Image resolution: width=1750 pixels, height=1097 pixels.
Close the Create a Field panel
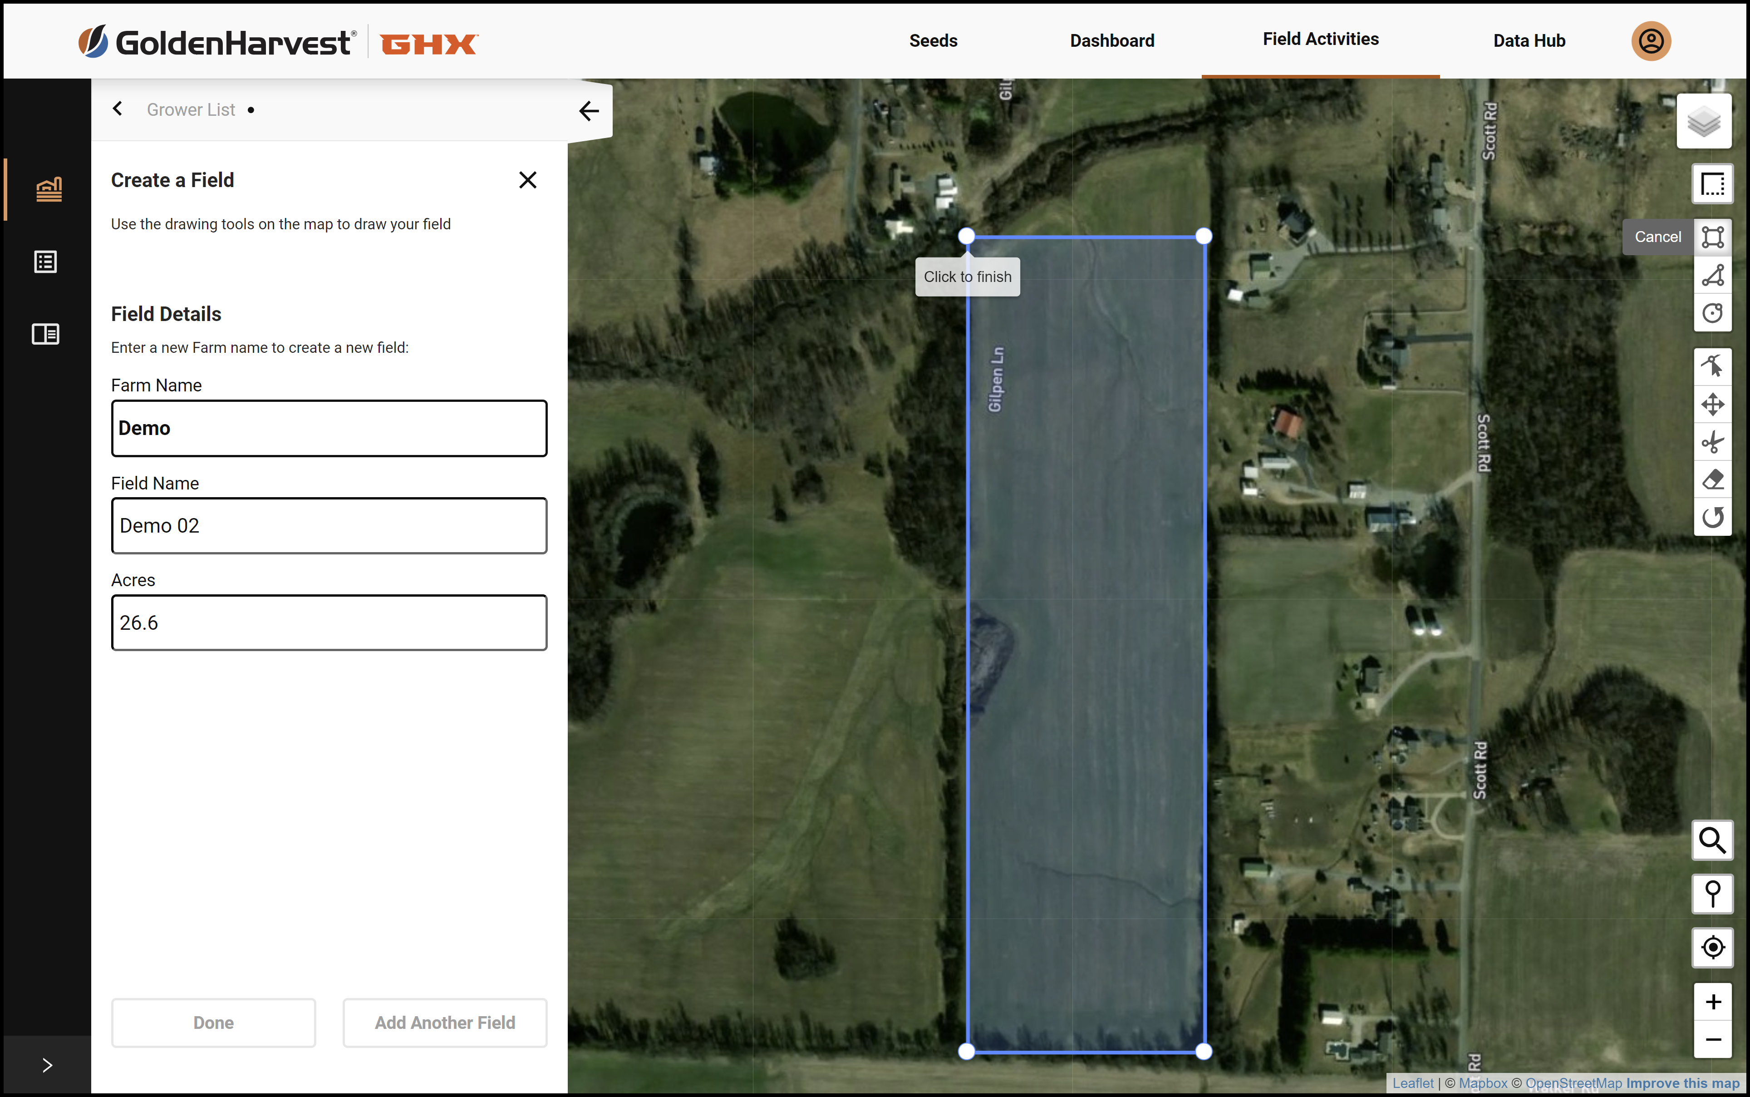click(x=527, y=180)
